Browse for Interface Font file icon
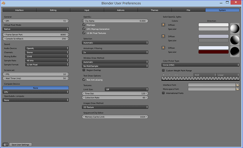Viewport: 243px width, 148px height. click(237, 85)
